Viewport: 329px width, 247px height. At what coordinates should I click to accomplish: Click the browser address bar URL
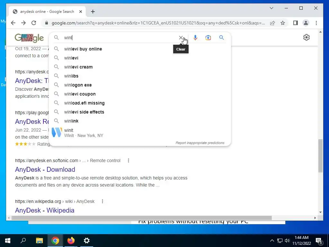click(x=158, y=23)
